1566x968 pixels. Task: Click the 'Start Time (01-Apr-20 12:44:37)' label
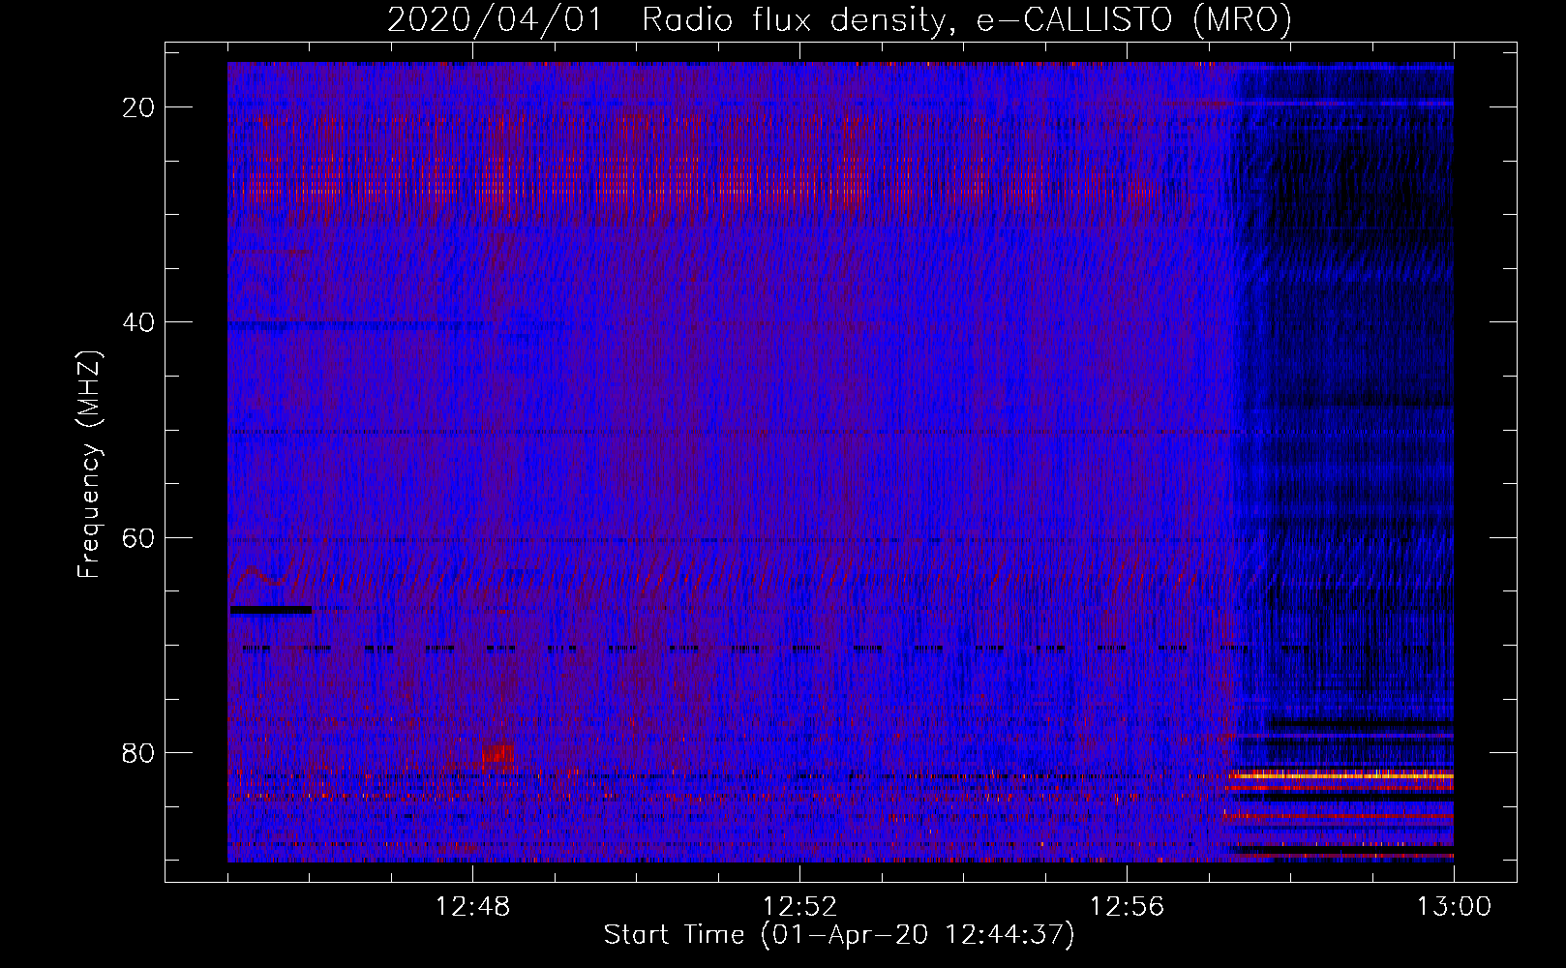[839, 935]
